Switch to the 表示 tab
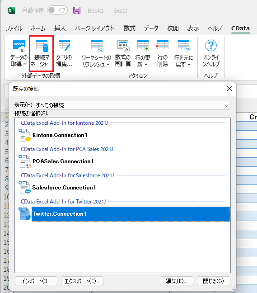The image size is (257, 293). 193,28
